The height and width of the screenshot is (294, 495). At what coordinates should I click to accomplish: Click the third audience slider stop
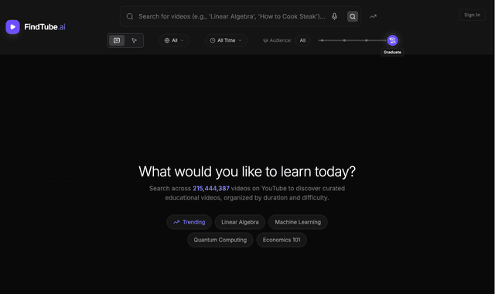click(x=366, y=40)
